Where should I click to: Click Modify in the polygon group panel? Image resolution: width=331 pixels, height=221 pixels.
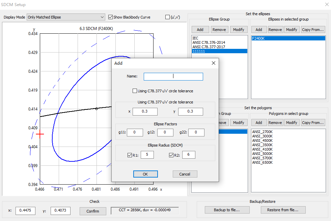coord(239,122)
